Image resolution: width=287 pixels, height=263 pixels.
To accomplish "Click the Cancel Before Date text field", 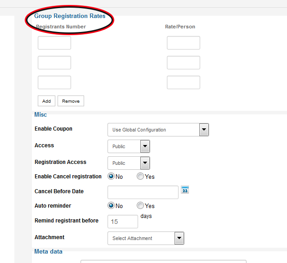I will coord(143,192).
